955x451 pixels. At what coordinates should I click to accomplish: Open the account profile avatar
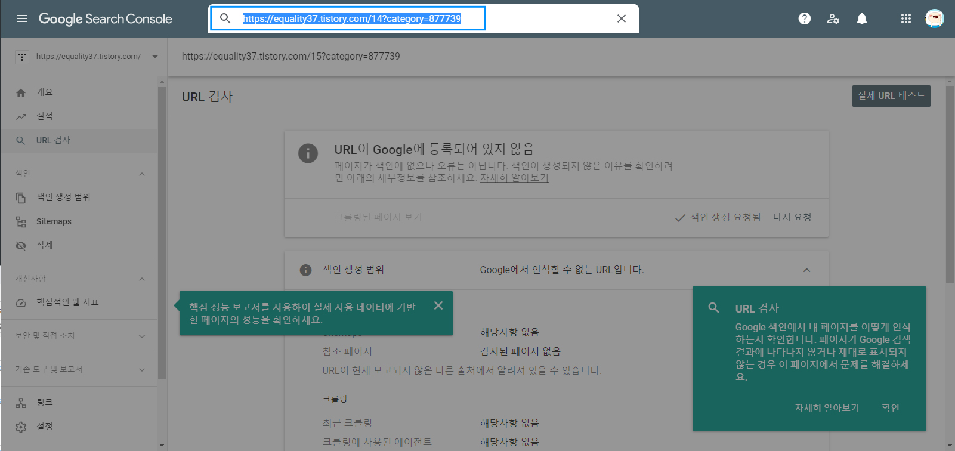coord(935,18)
